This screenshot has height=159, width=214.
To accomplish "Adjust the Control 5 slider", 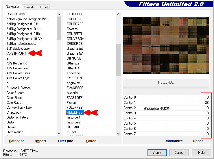I will (166, 123).
